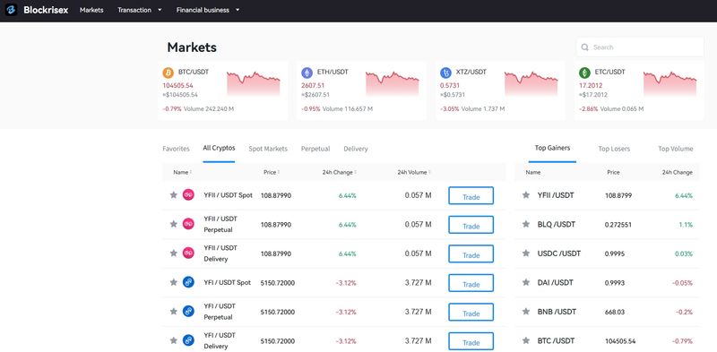Favorite YFII / USDT Spot with star
This screenshot has width=717, height=352.
[x=173, y=194]
